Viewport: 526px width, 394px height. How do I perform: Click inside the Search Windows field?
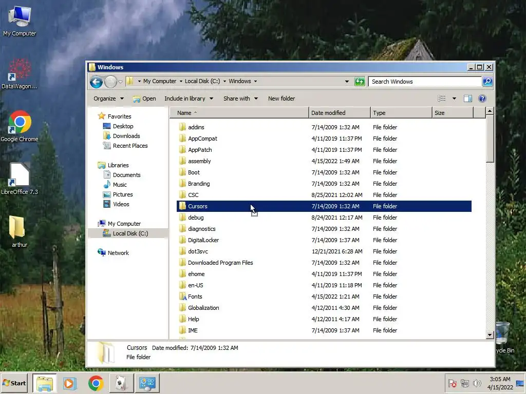coord(425,82)
